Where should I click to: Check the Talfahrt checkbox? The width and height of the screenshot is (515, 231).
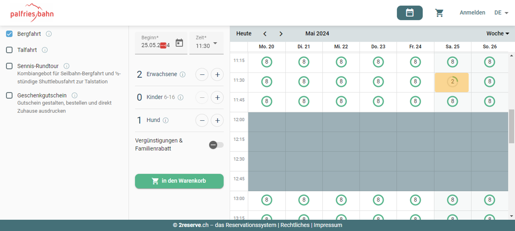coord(9,50)
